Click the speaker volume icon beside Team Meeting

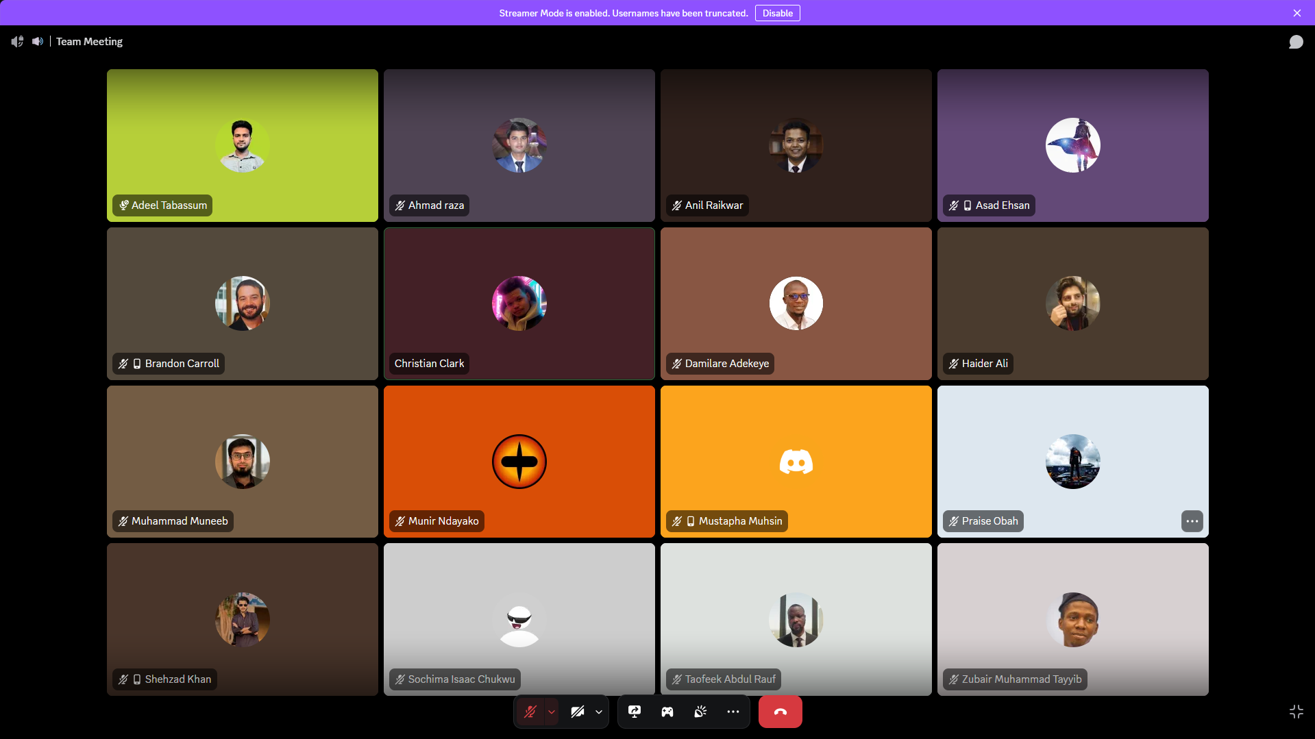38,42
